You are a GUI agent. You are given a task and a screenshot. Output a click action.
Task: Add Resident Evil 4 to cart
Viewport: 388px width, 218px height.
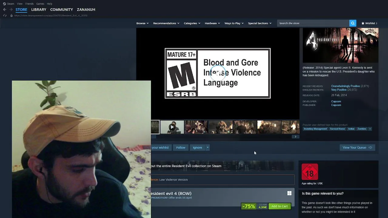click(279, 206)
